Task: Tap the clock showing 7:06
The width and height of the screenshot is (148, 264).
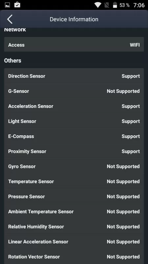Action: (x=139, y=5)
